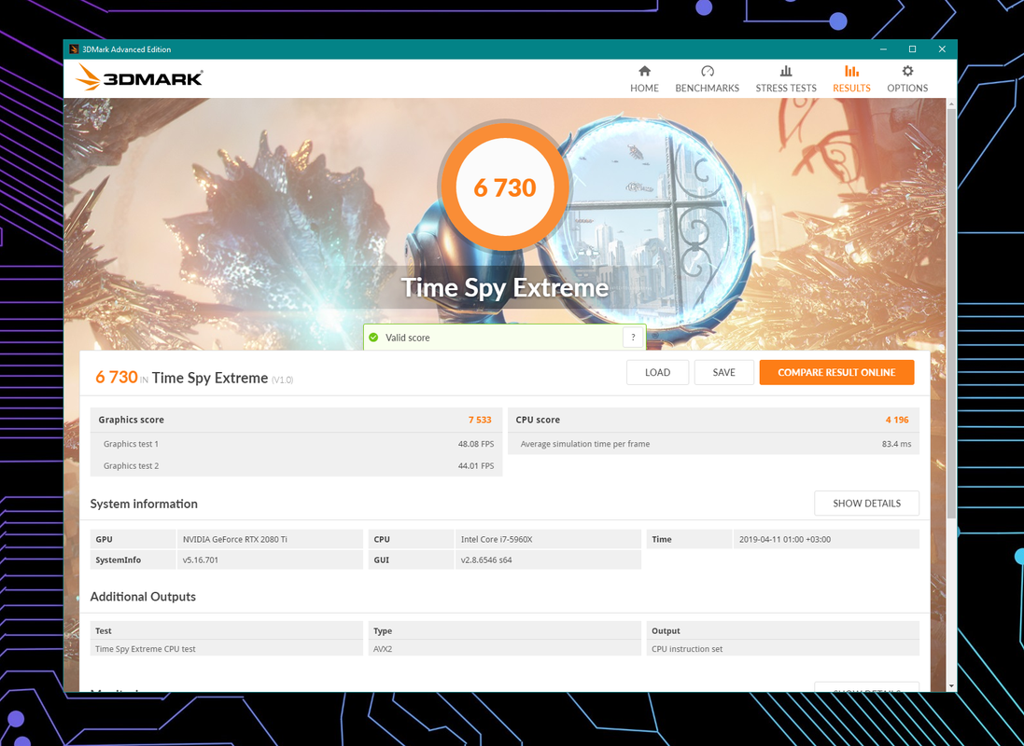Screen dimensions: 1024x746
Task: Open the OPTIONS menu label
Action: [907, 88]
